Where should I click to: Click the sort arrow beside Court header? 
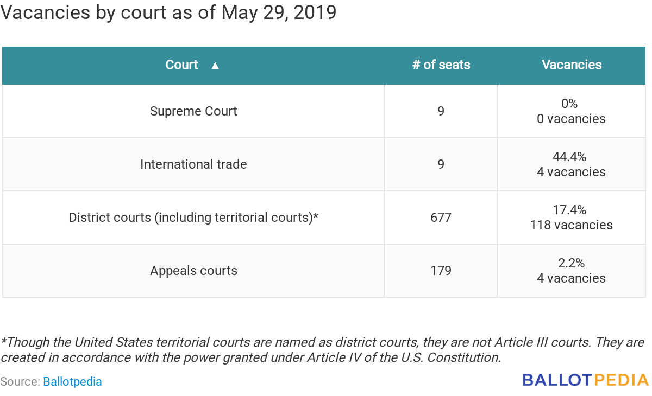(x=215, y=66)
